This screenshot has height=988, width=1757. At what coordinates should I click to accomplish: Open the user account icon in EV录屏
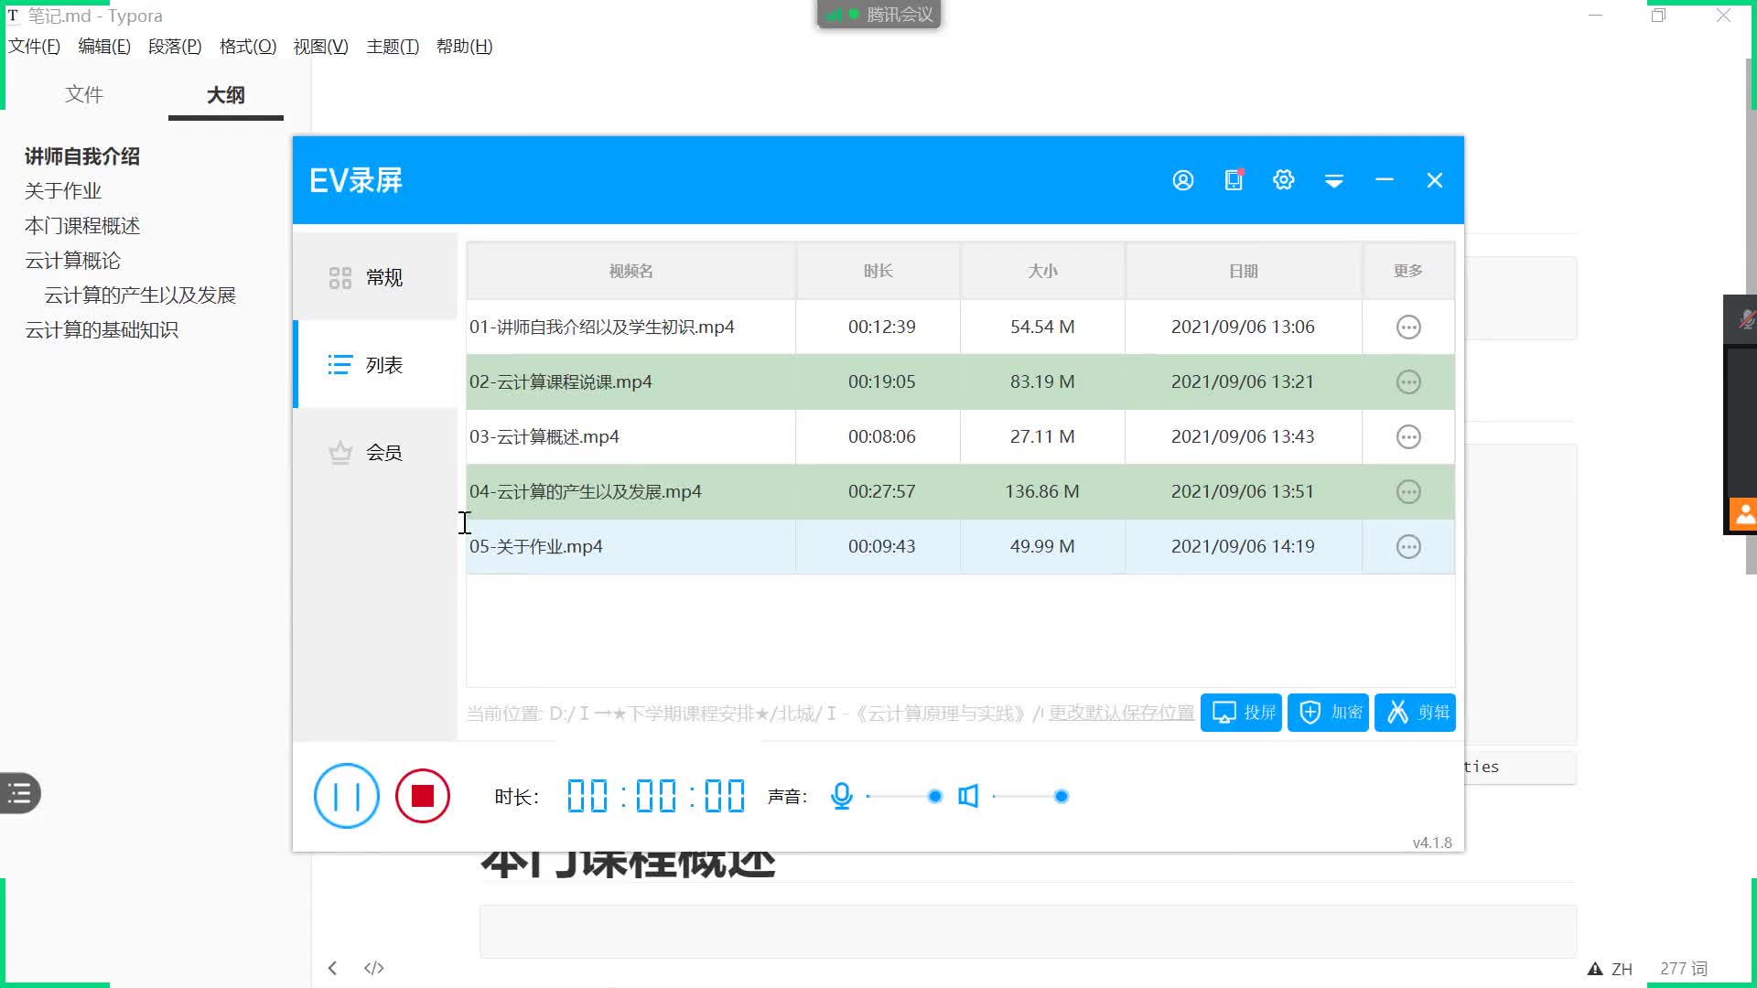pyautogui.click(x=1183, y=180)
